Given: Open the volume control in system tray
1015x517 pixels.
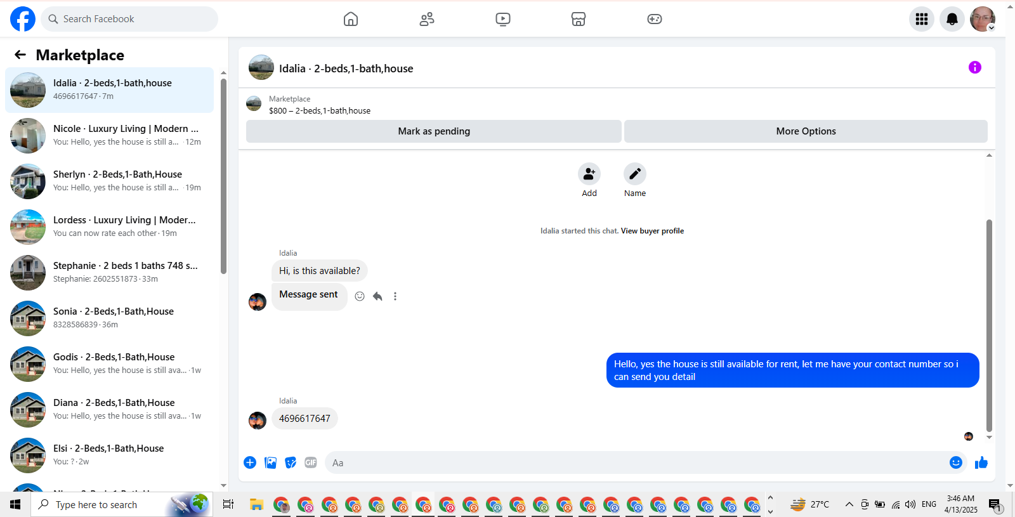Looking at the screenshot, I should [x=910, y=504].
